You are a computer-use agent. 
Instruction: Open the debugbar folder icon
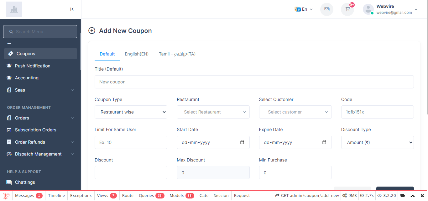(x=403, y=196)
